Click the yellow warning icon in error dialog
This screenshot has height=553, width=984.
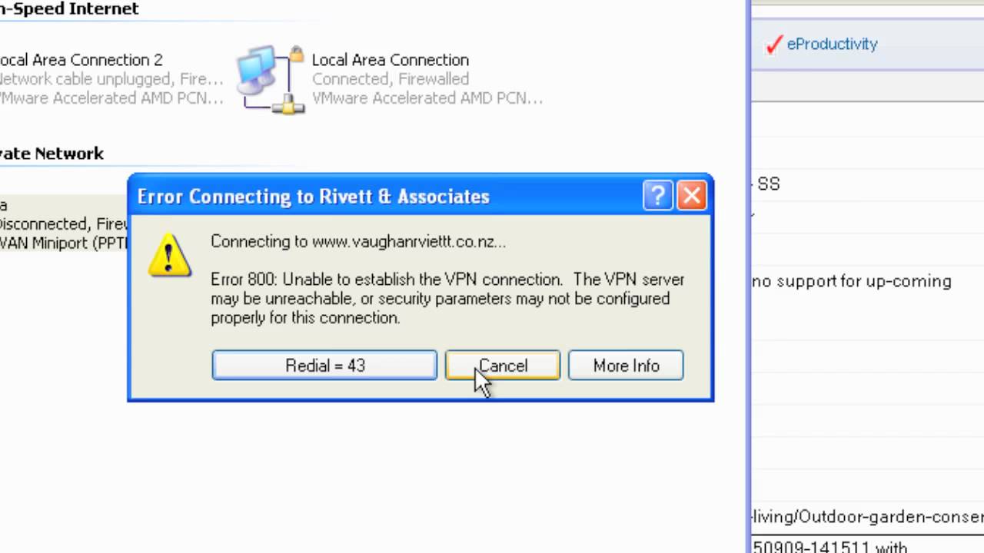coord(169,255)
